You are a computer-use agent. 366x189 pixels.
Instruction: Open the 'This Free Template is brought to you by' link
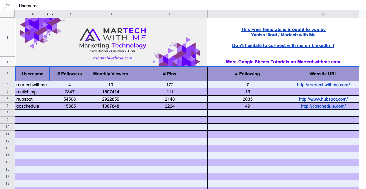coord(283,32)
